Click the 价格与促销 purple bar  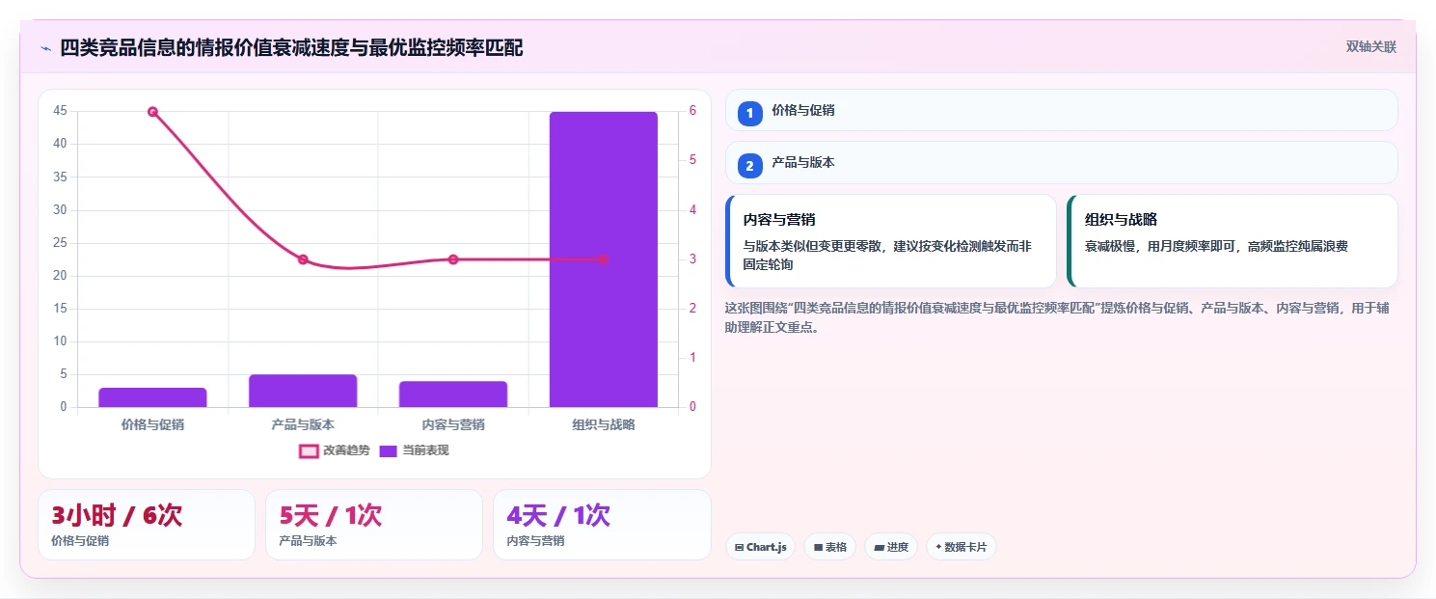tap(152, 397)
